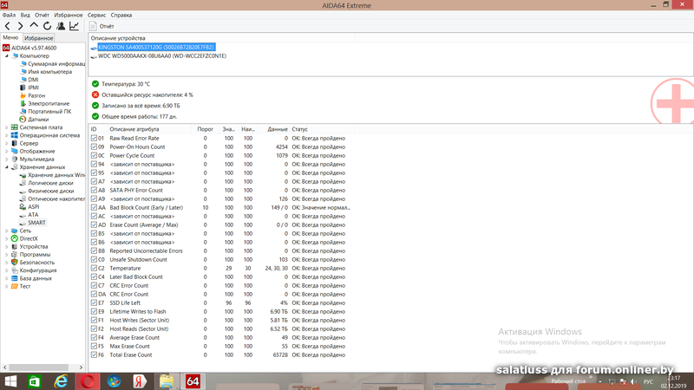Image resolution: width=694 pixels, height=390 pixels.
Task: Sort by ID column header
Action: click(x=98, y=129)
